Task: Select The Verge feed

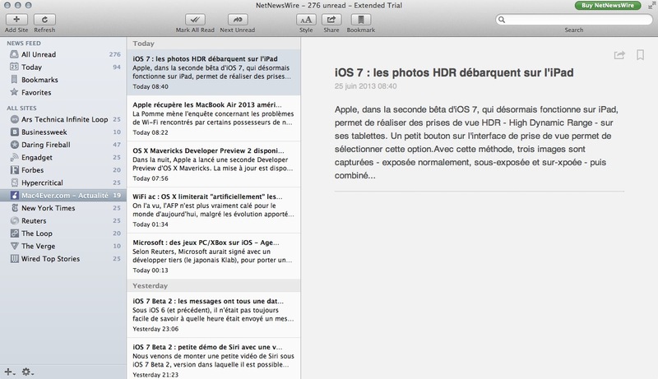Action: 63,246
